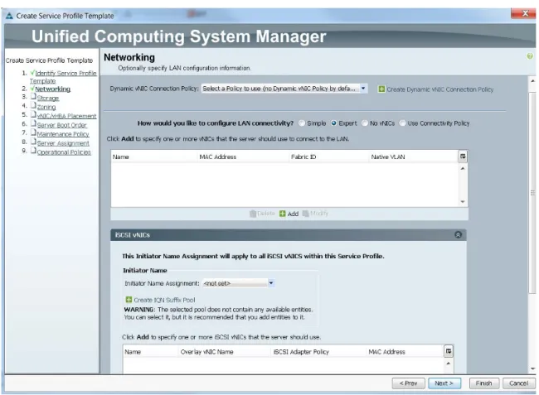Sort iSCSI table by its MAC Address column
The width and height of the screenshot is (539, 395).
tap(405, 351)
